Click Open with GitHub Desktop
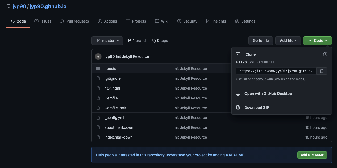Screen dimensions: 337x168 click(x=268, y=94)
